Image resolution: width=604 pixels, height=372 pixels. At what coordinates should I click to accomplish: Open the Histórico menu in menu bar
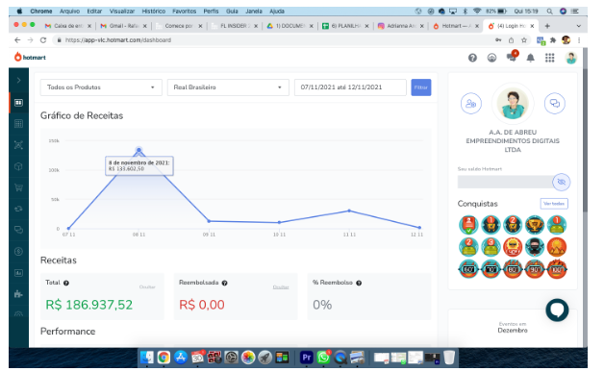153,12
